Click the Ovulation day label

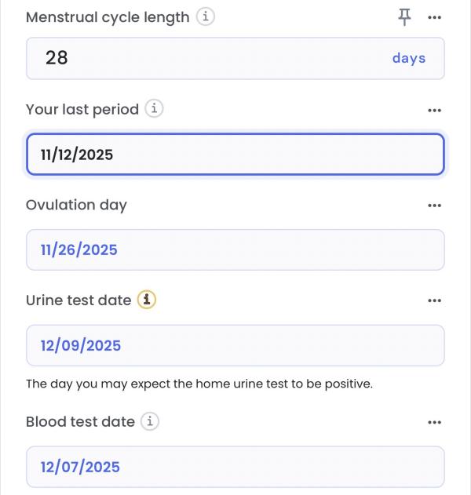coord(76,205)
